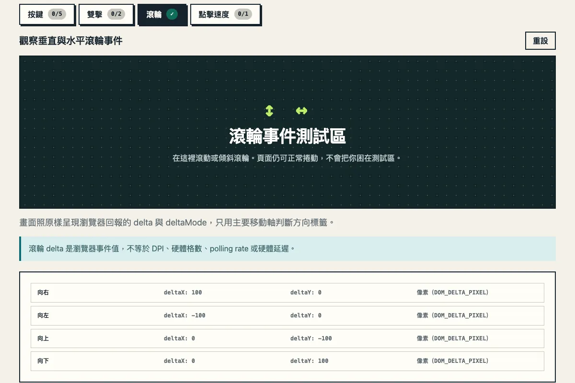Click deltaX: 0 in the 向下 row
The height and width of the screenshot is (383, 575).
[179, 361]
